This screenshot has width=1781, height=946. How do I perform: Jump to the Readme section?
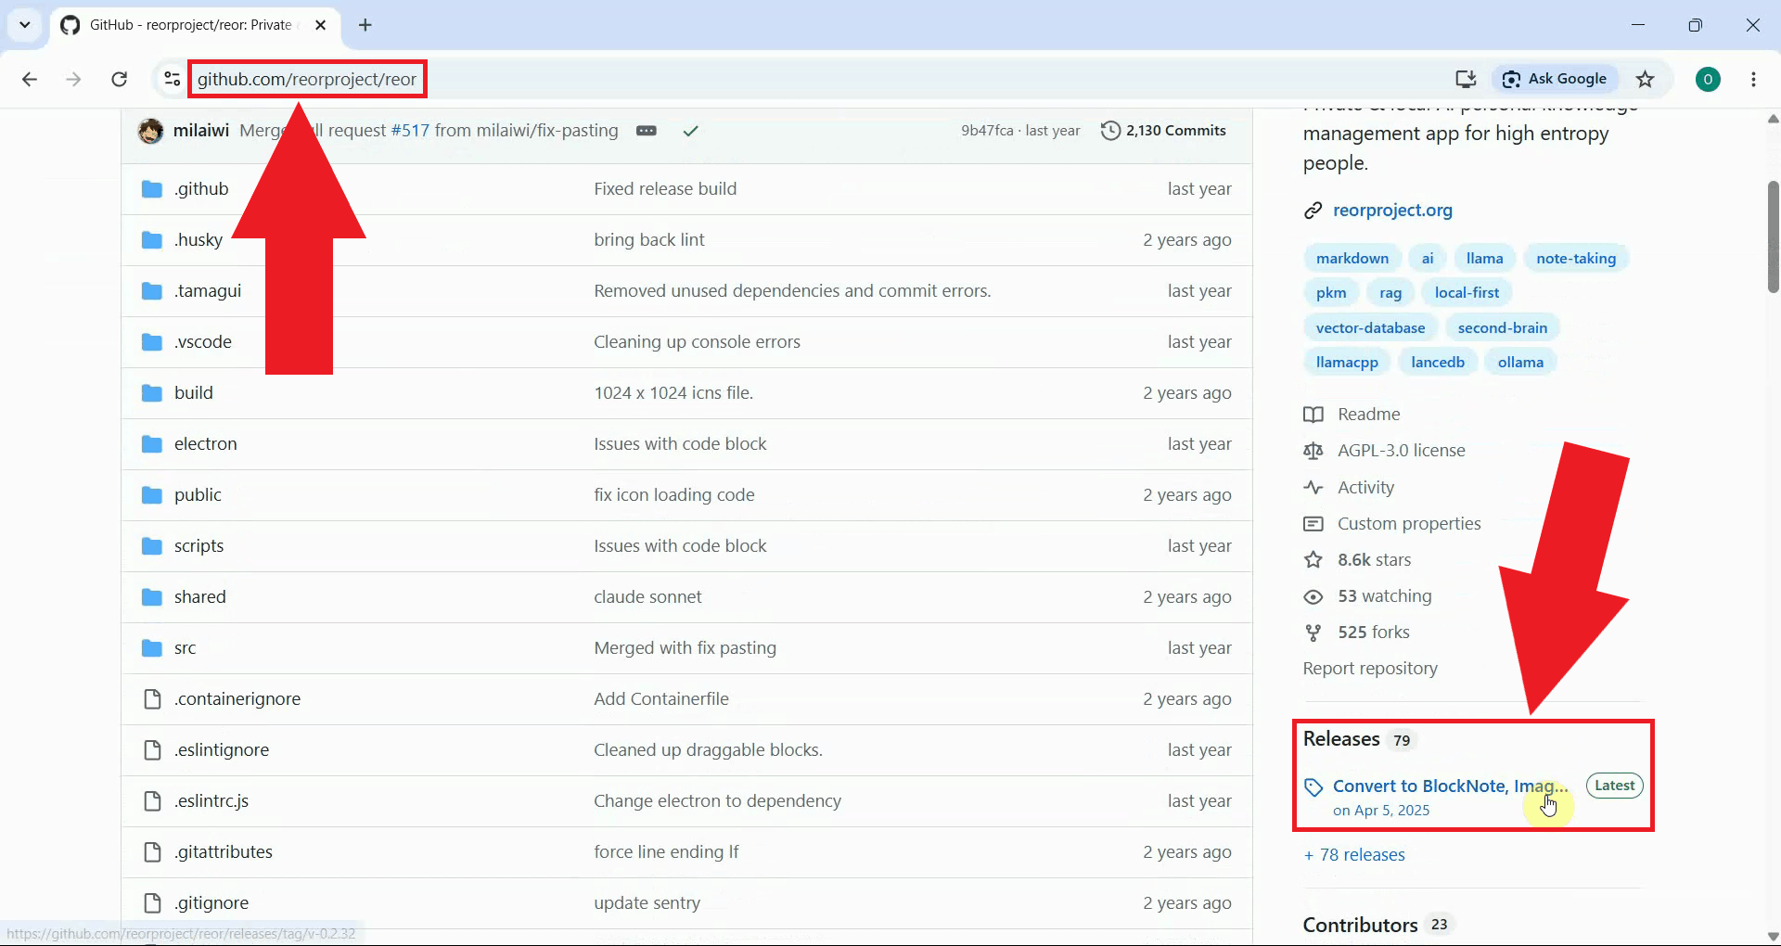[x=1352, y=415]
